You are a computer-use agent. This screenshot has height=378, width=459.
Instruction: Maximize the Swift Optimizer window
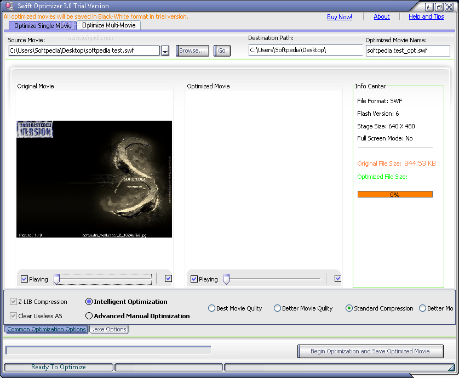(x=439, y=7)
